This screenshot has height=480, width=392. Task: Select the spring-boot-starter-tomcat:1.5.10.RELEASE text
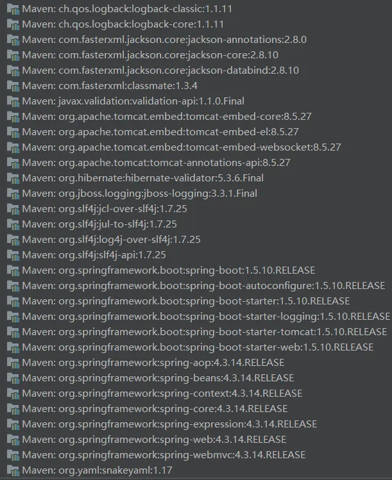tap(205, 332)
